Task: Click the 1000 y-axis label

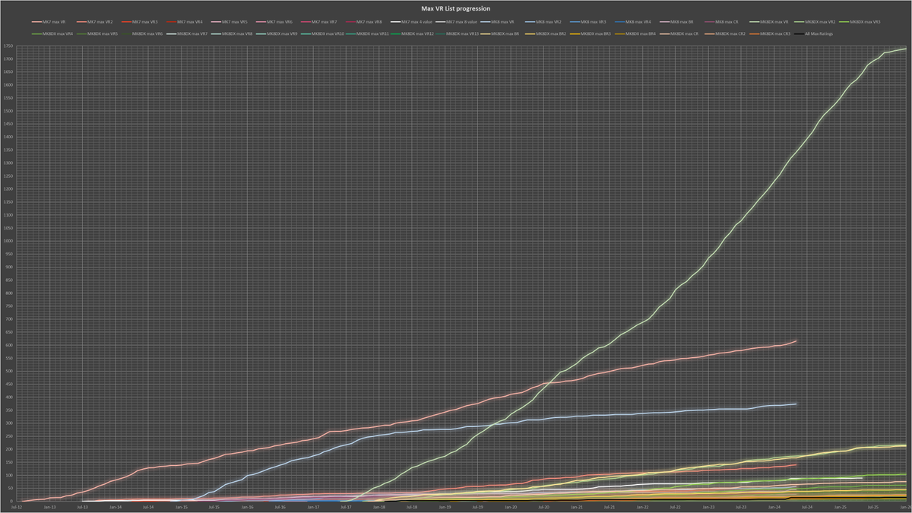Action: (x=8, y=242)
